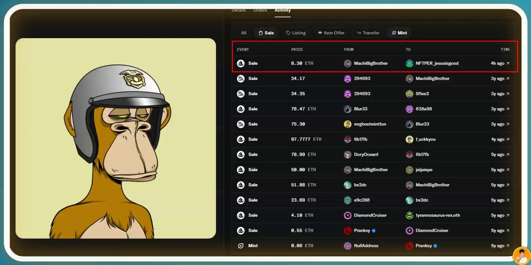Click the jaijaiape avatar icon
This screenshot has width=531, height=265.
(x=410, y=170)
